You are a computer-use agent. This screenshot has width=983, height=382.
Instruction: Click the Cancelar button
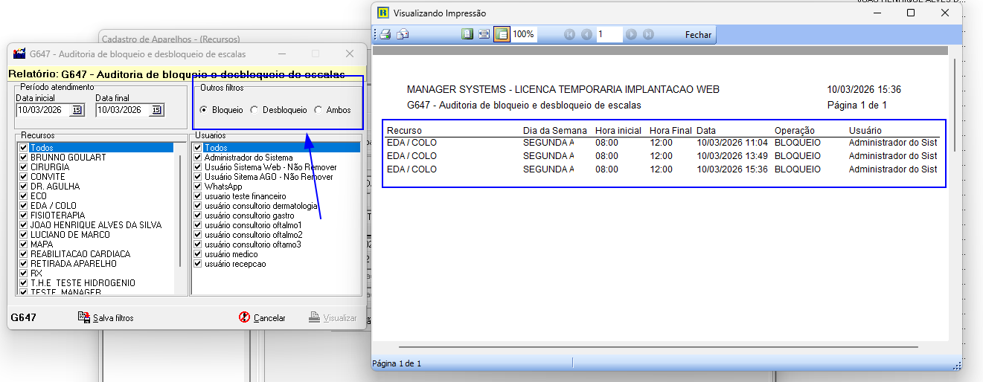pyautogui.click(x=262, y=318)
